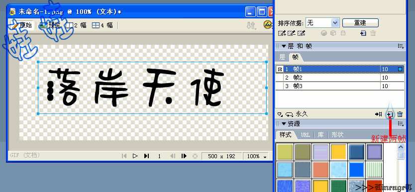Open the 4 幅 (4-Up) preview tab
This screenshot has width=415, height=192.
pos(103,25)
